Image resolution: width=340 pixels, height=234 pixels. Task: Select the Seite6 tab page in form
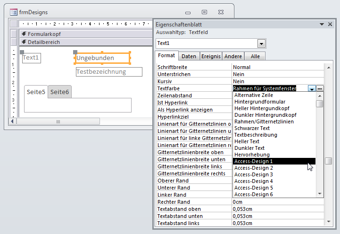pyautogui.click(x=60, y=92)
